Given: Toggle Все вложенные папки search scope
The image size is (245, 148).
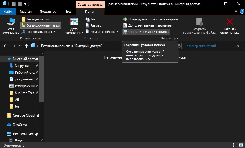Looking at the screenshot, I should click(41, 25).
